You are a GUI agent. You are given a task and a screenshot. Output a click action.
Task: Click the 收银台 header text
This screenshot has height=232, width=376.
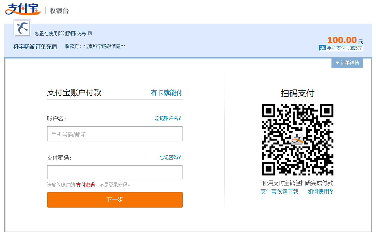[x=59, y=11]
